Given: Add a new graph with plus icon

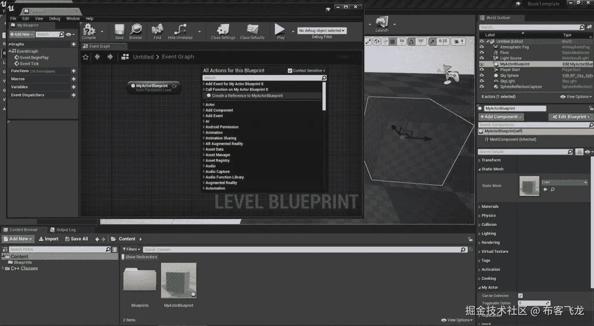Looking at the screenshot, I should tap(74, 44).
